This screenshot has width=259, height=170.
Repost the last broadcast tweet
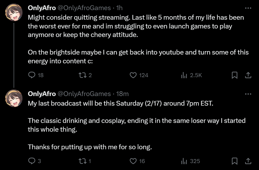pos(82,161)
